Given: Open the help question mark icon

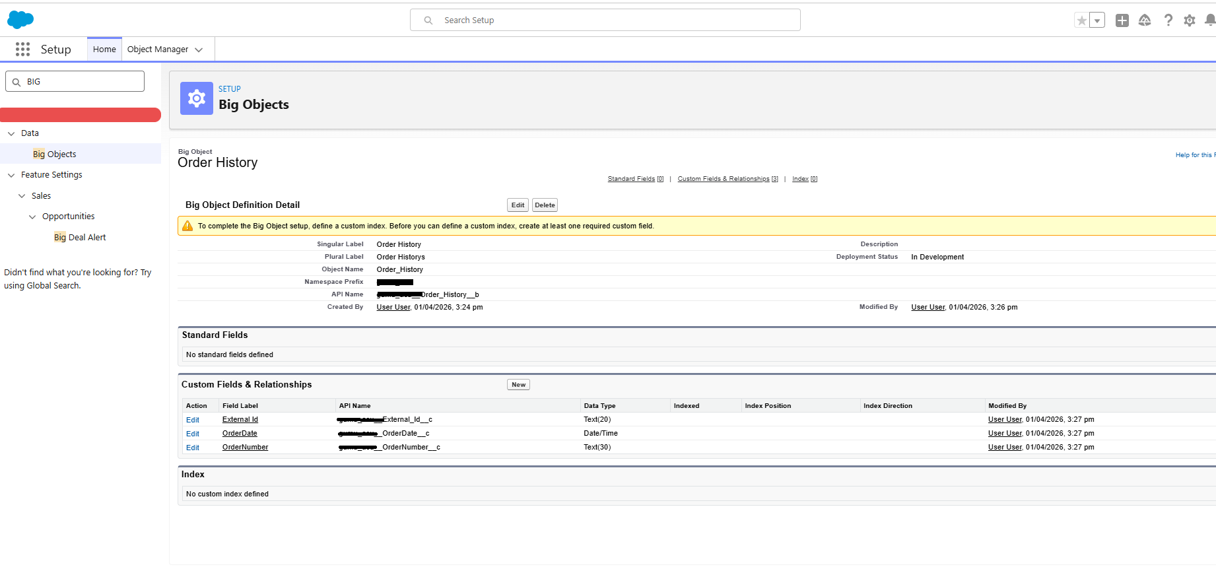Looking at the screenshot, I should (1168, 20).
